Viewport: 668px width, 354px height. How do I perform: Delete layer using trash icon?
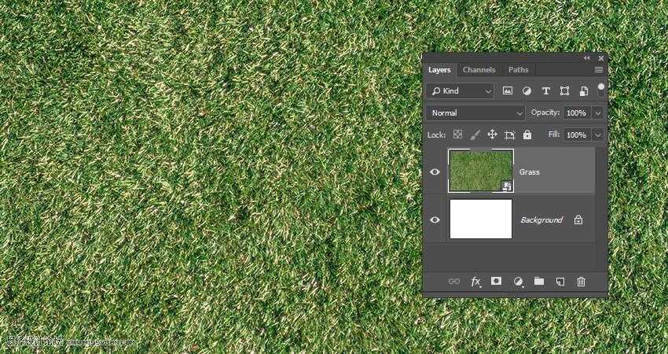click(582, 281)
